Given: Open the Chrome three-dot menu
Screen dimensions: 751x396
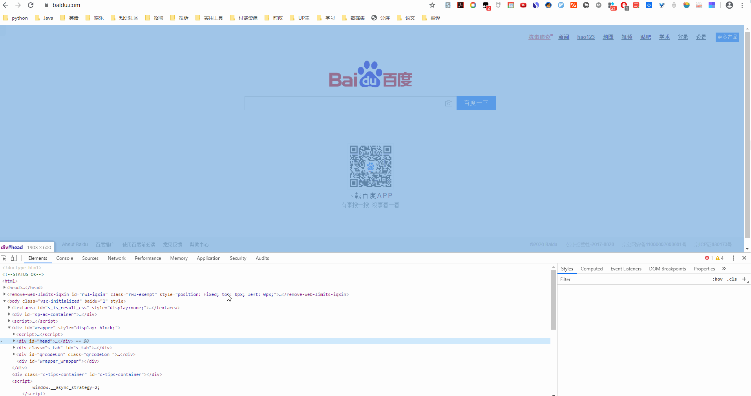Looking at the screenshot, I should pos(742,5).
